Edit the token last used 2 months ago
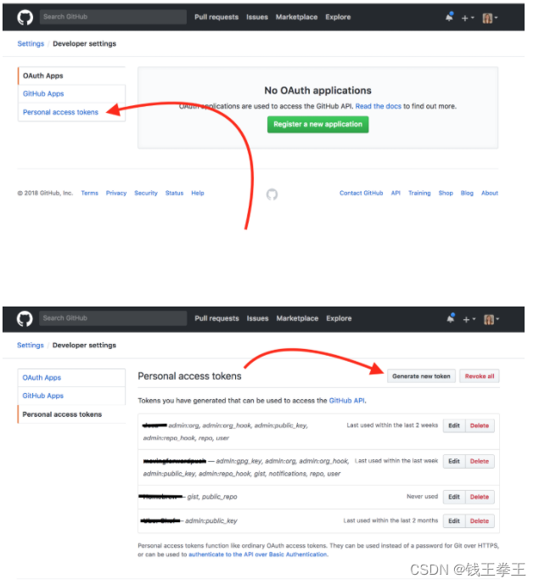 [x=454, y=521]
